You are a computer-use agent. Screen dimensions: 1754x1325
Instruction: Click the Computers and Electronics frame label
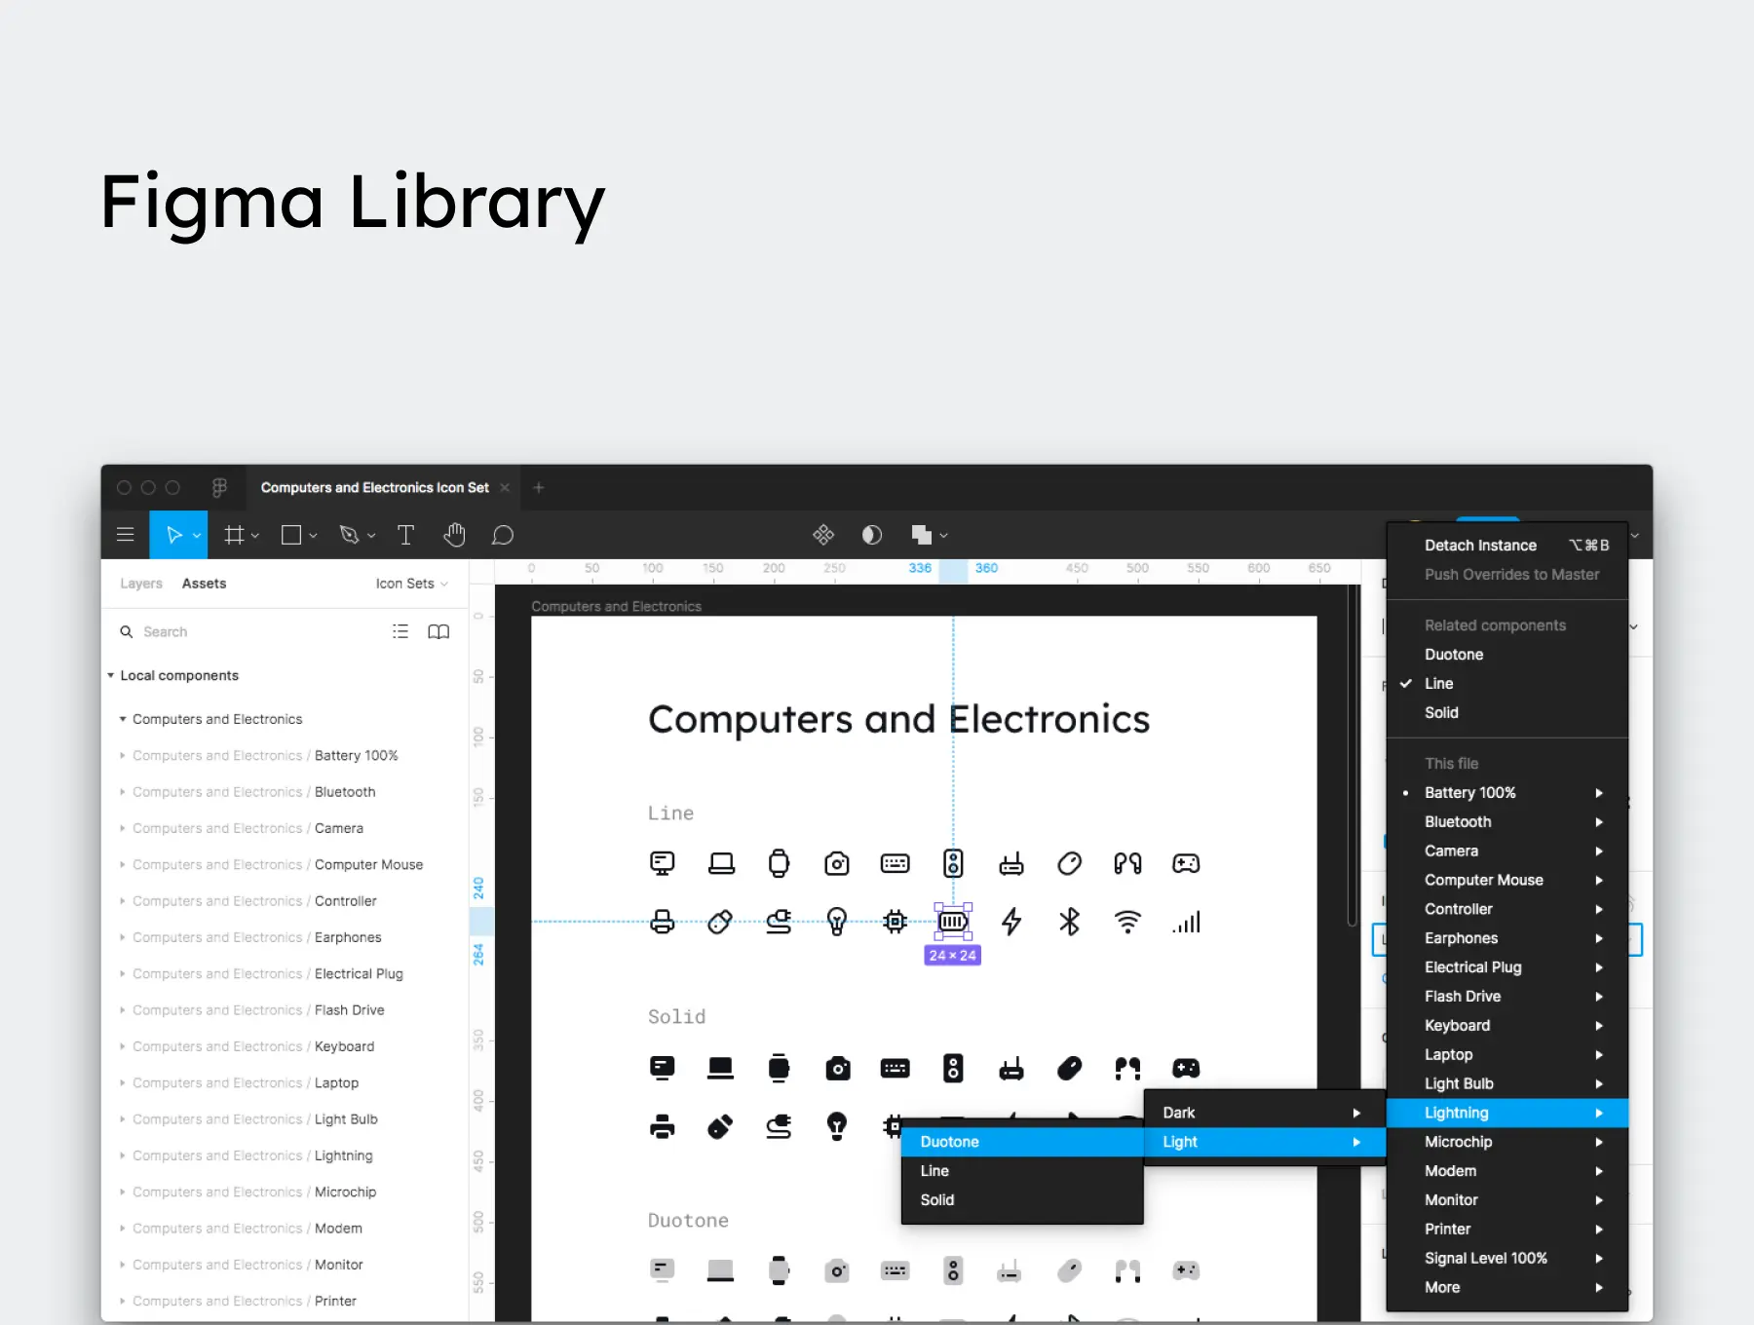(616, 606)
